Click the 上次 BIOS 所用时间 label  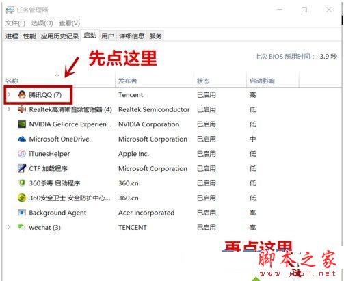[285, 57]
